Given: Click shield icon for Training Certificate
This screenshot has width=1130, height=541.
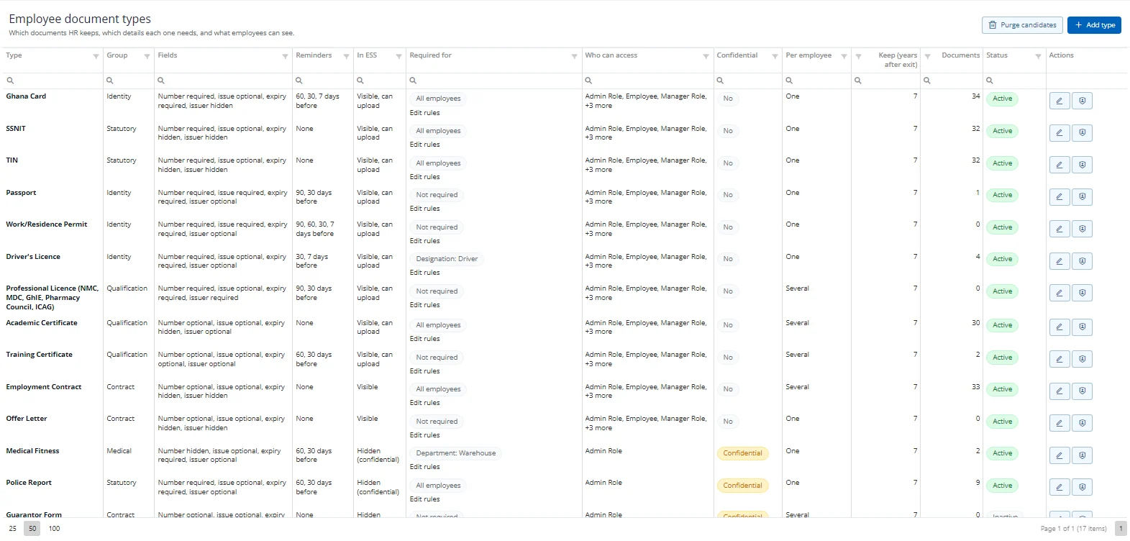Looking at the screenshot, I should (x=1083, y=359).
